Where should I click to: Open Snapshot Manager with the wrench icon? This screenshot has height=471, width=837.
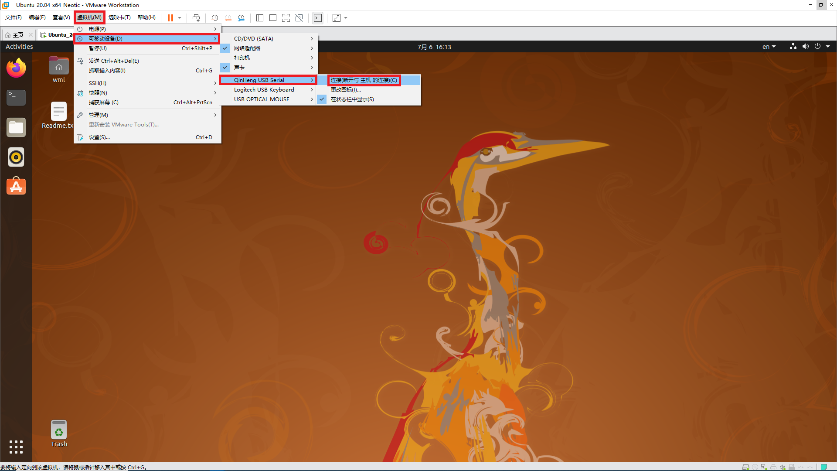(x=241, y=18)
